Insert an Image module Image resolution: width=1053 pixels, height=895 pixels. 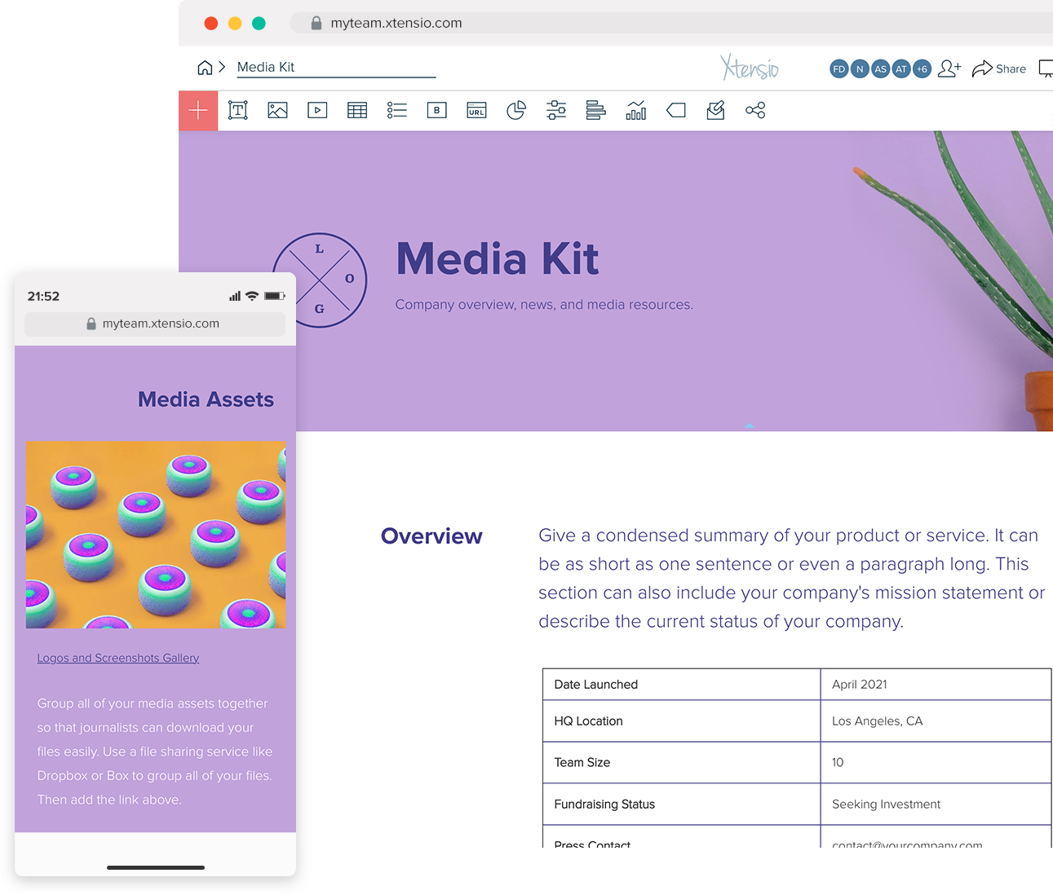click(x=277, y=110)
